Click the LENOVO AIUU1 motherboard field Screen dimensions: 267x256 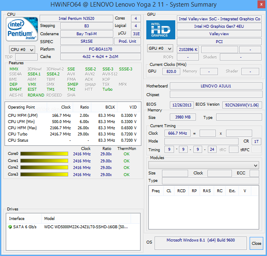tap(216, 86)
